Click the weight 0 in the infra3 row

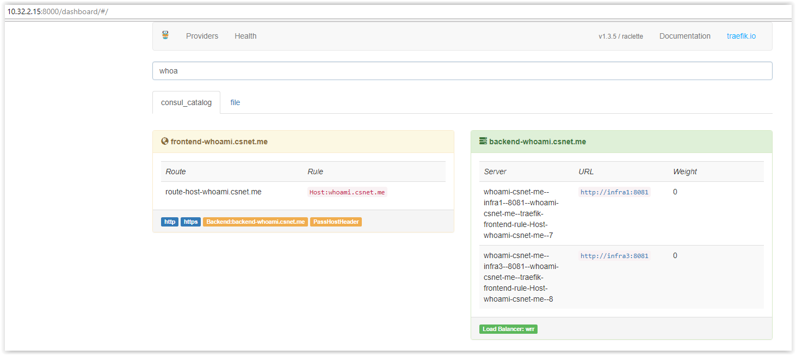(675, 255)
